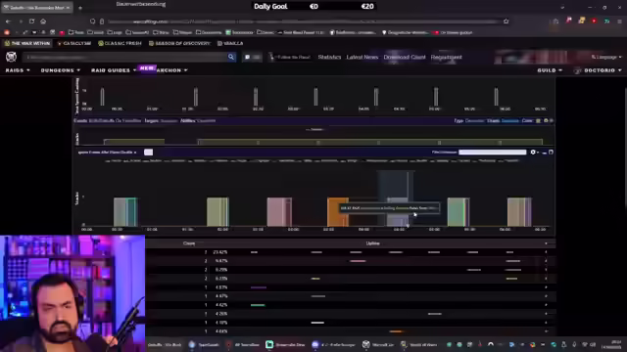Screen dimensions: 627x352
Task: Select the Season of Discovery tab
Action: (x=179, y=43)
